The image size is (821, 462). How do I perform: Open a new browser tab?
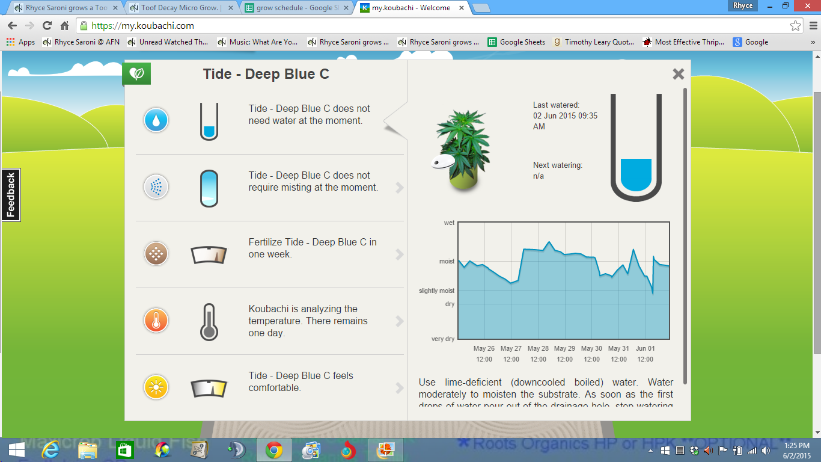[x=481, y=8]
